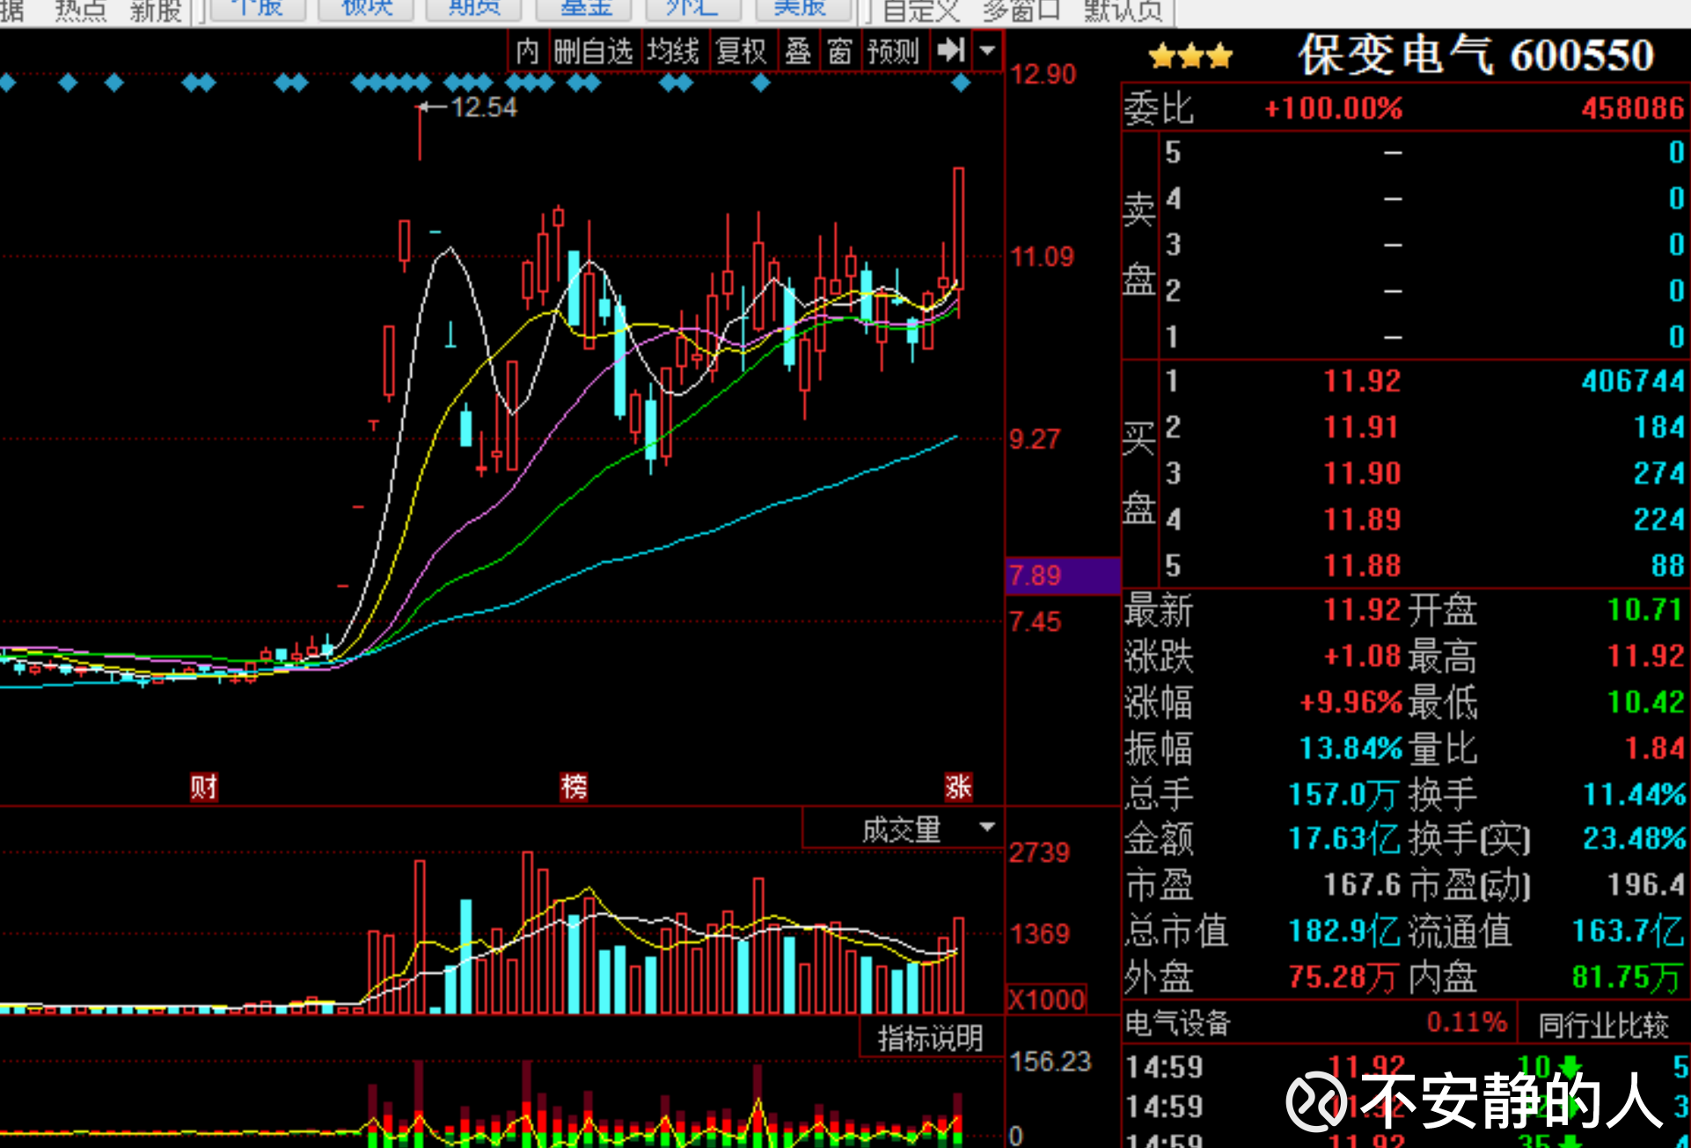
Task: Toggle 复权 price adjustment
Action: pyautogui.click(x=741, y=51)
